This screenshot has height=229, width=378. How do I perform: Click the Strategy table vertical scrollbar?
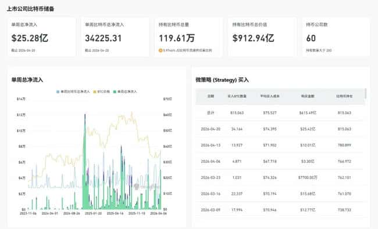point(365,93)
